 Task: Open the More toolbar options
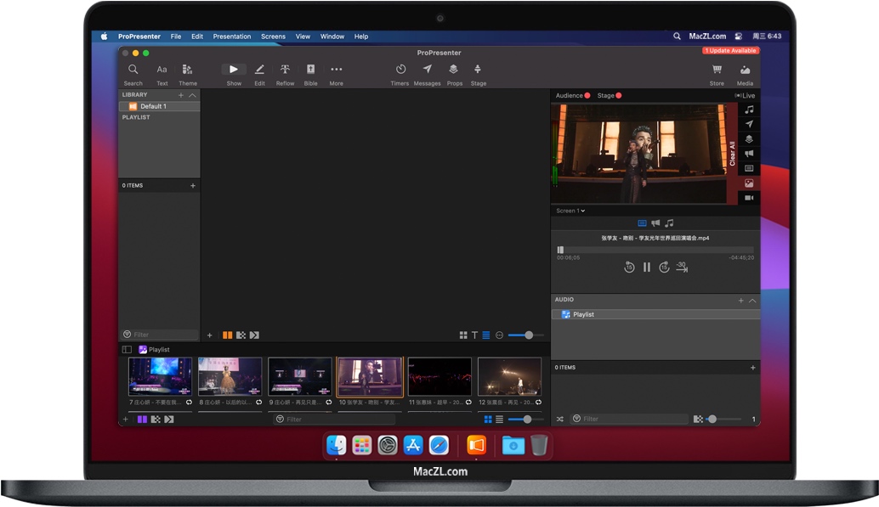click(337, 75)
